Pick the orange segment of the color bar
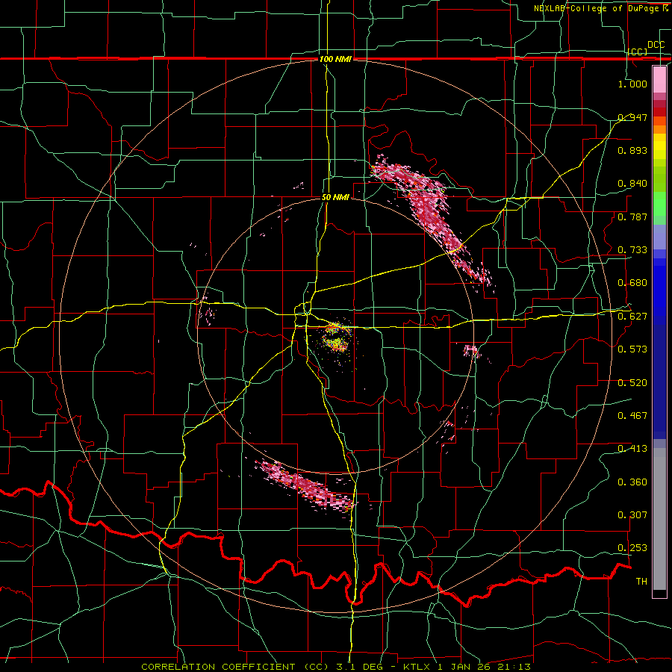 tap(659, 125)
